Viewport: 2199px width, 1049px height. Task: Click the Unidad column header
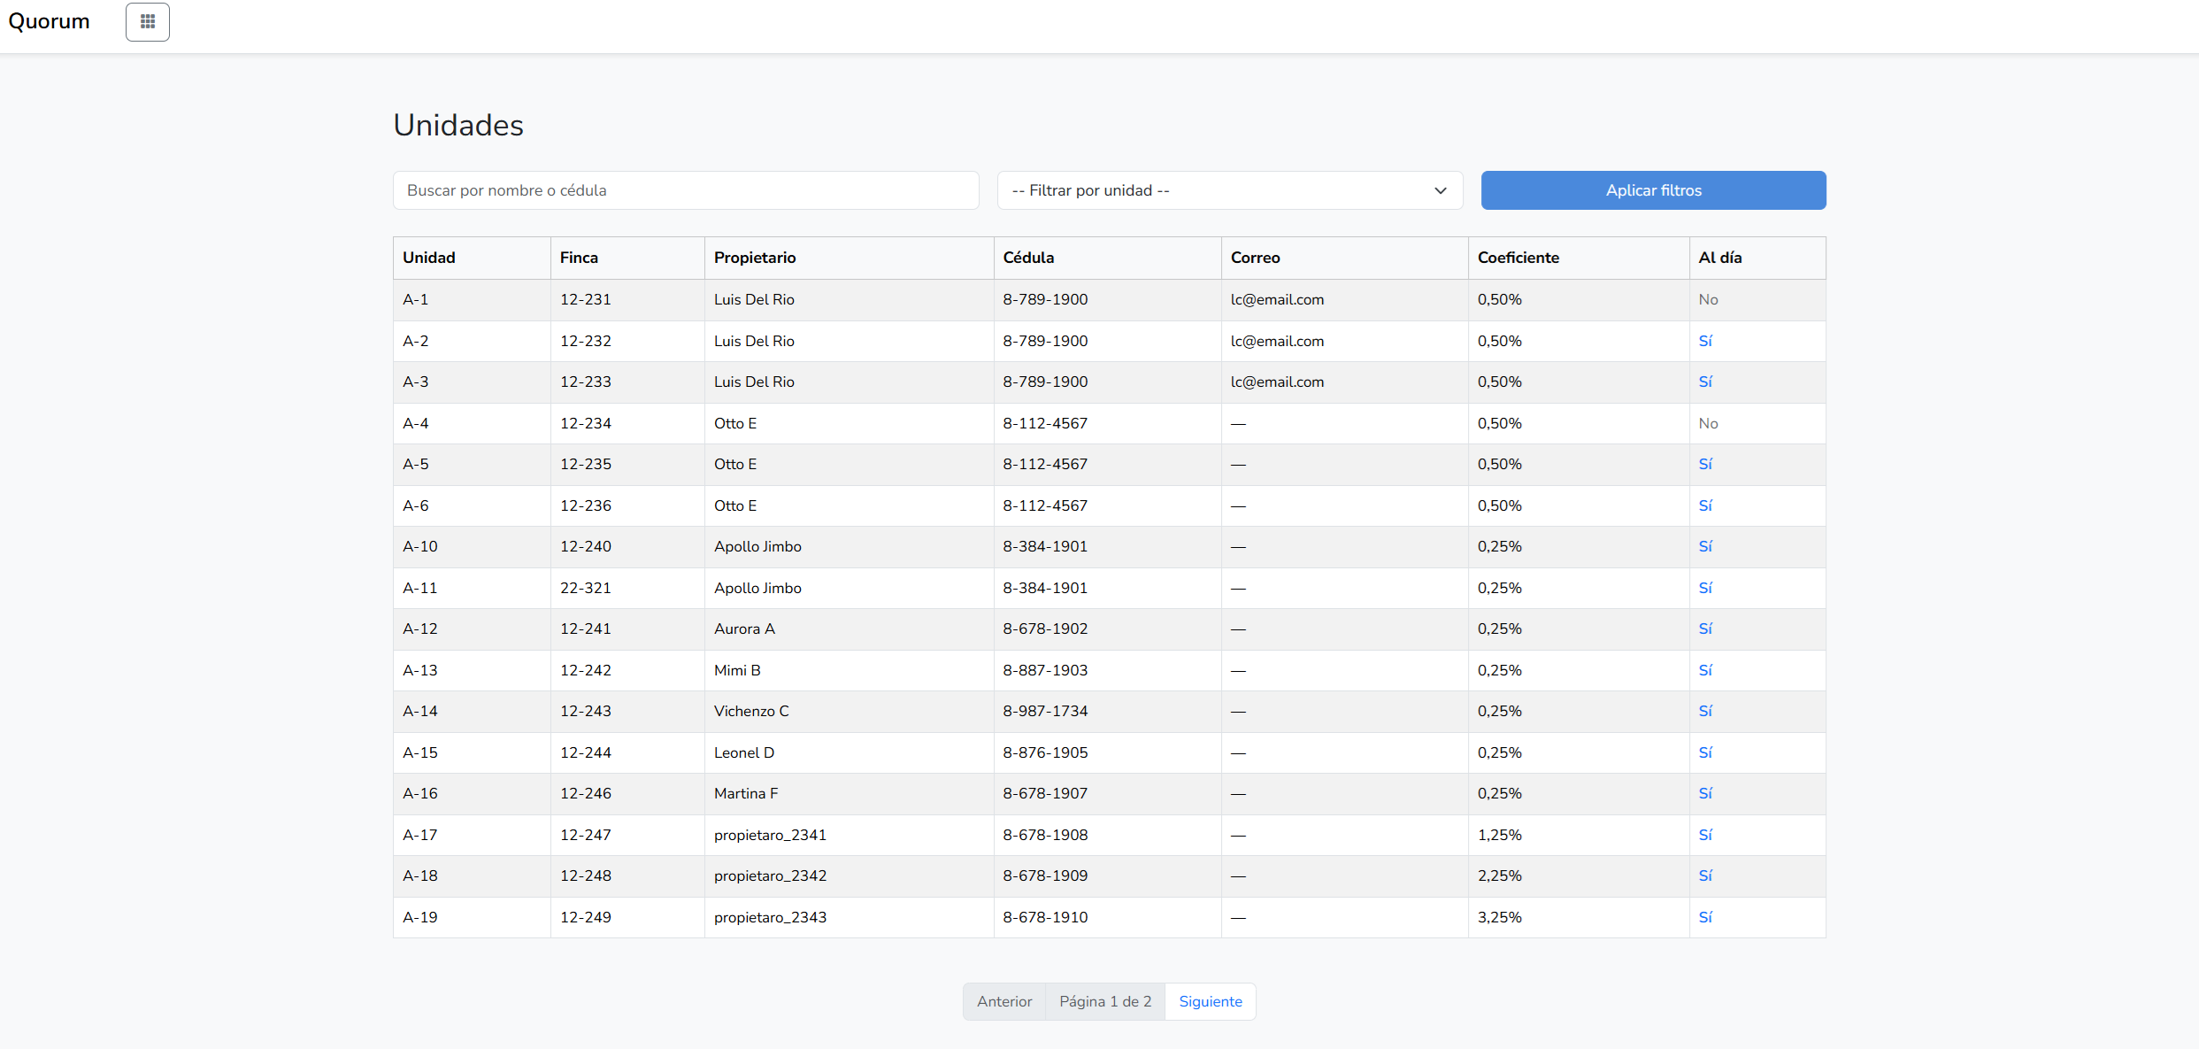coord(429,258)
